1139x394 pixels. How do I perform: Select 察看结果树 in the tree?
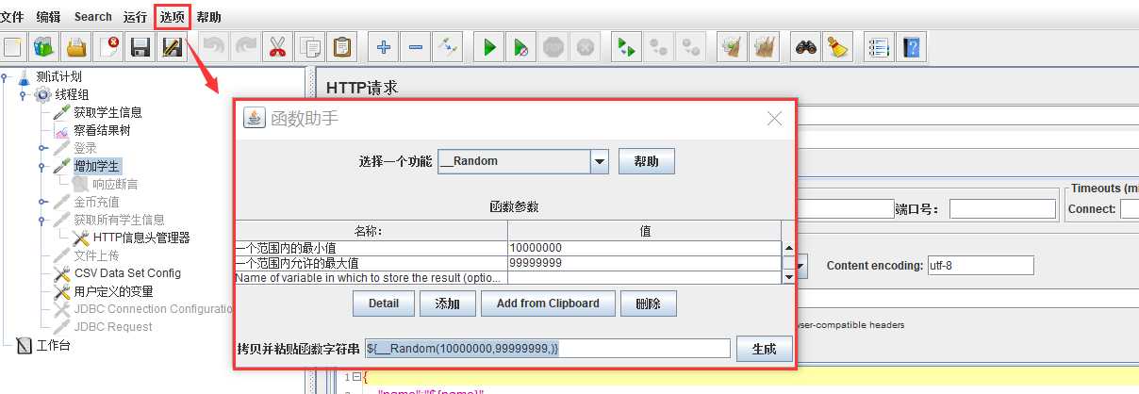coord(102,130)
